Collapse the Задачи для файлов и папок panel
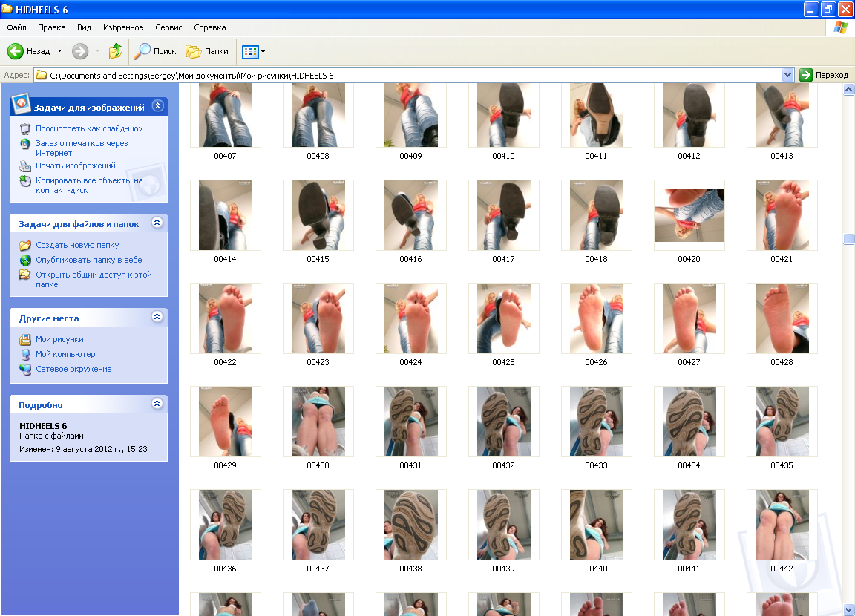Screen dimensions: 855x616 (x=157, y=223)
